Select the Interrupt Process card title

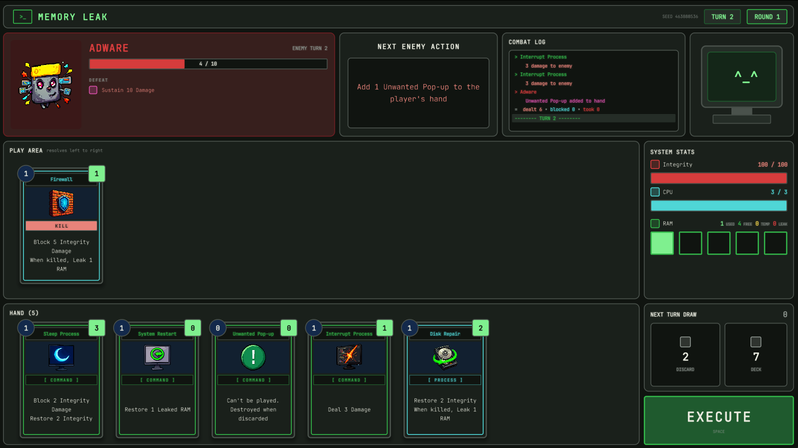point(349,334)
